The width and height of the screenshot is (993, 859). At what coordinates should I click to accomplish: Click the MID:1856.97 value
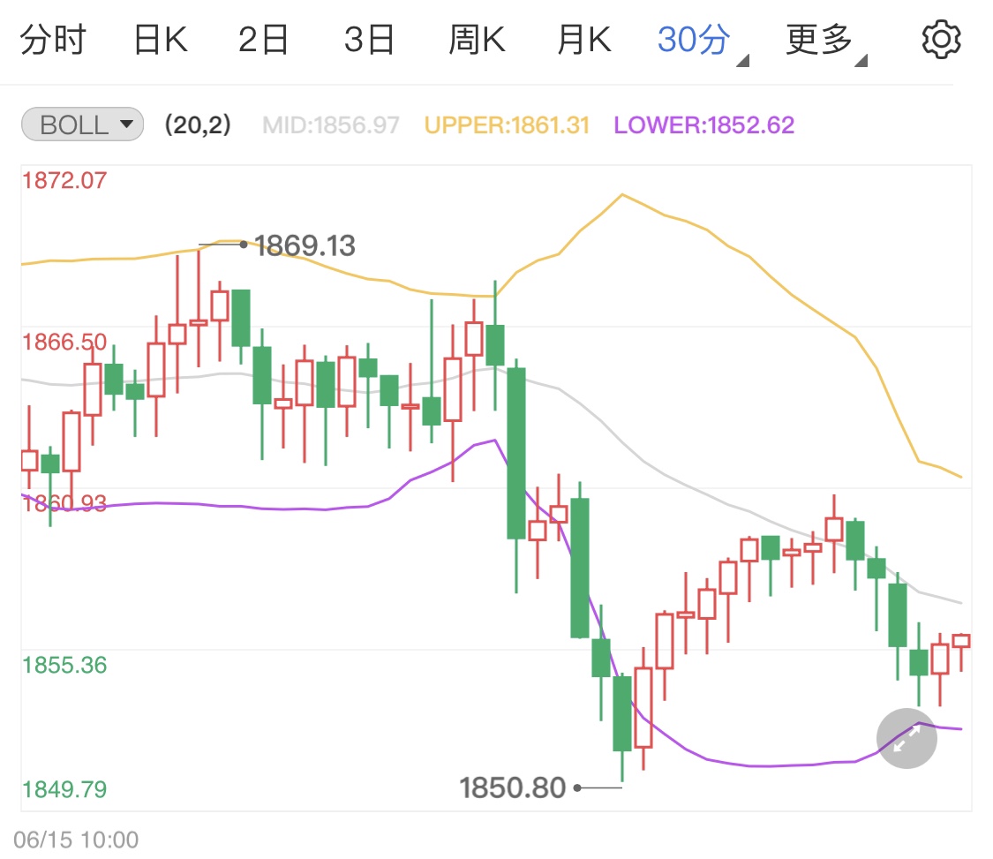pos(331,125)
